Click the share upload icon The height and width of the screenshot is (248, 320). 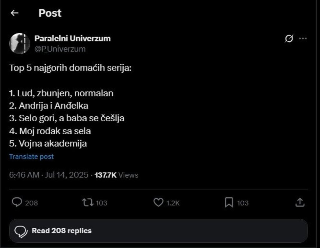click(x=300, y=202)
